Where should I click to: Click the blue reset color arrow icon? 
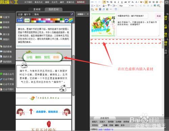pos(67,21)
